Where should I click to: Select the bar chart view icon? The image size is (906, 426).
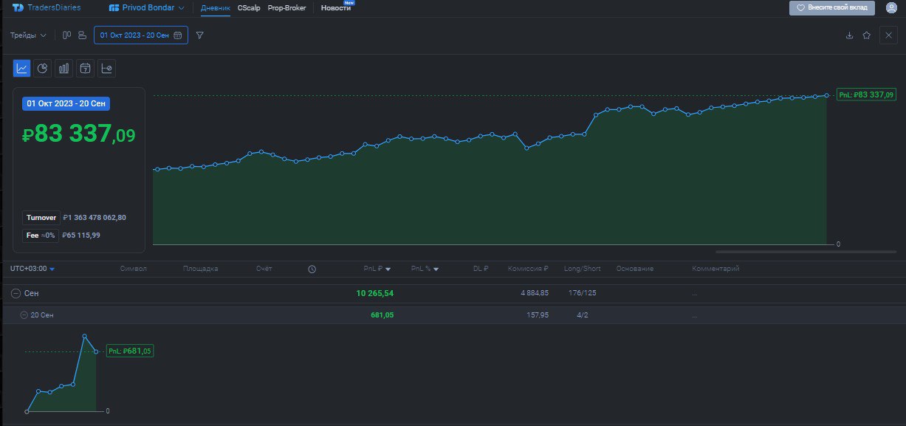pyautogui.click(x=64, y=68)
